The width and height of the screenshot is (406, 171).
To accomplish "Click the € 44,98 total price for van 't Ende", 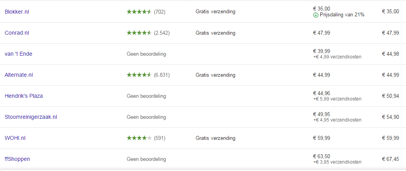I will pyautogui.click(x=390, y=54).
